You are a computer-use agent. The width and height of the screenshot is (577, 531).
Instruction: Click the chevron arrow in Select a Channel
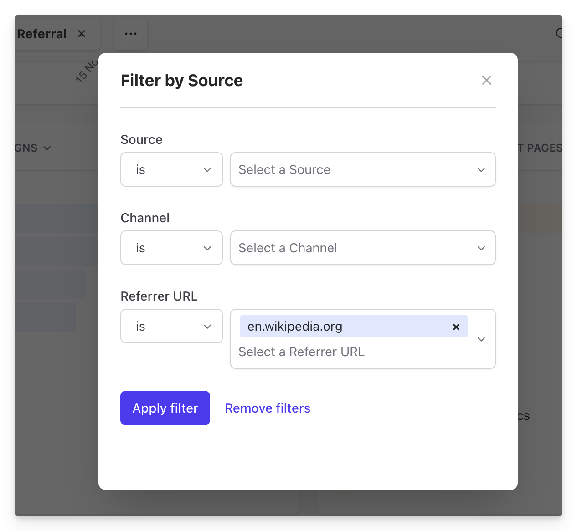click(481, 248)
